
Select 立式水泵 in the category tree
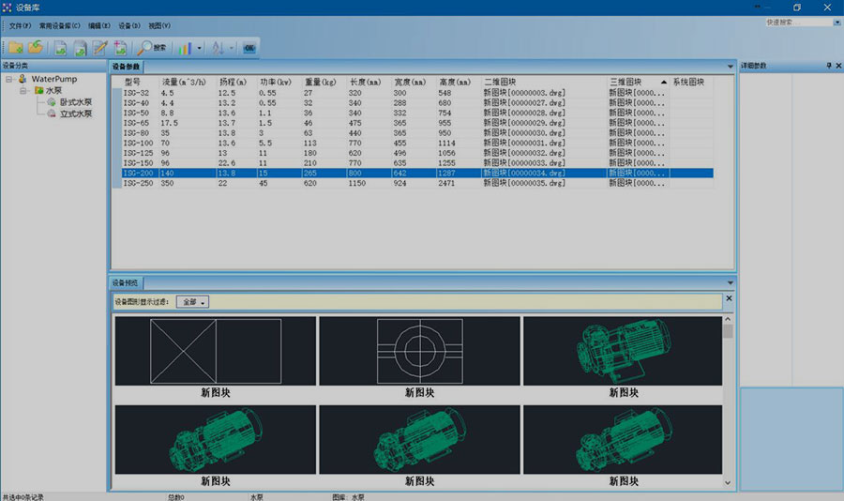tap(75, 114)
